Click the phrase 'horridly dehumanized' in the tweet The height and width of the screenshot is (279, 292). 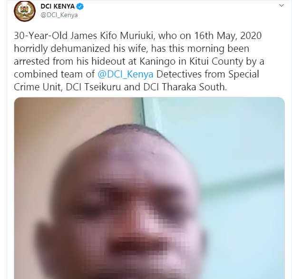pyautogui.click(x=62, y=48)
